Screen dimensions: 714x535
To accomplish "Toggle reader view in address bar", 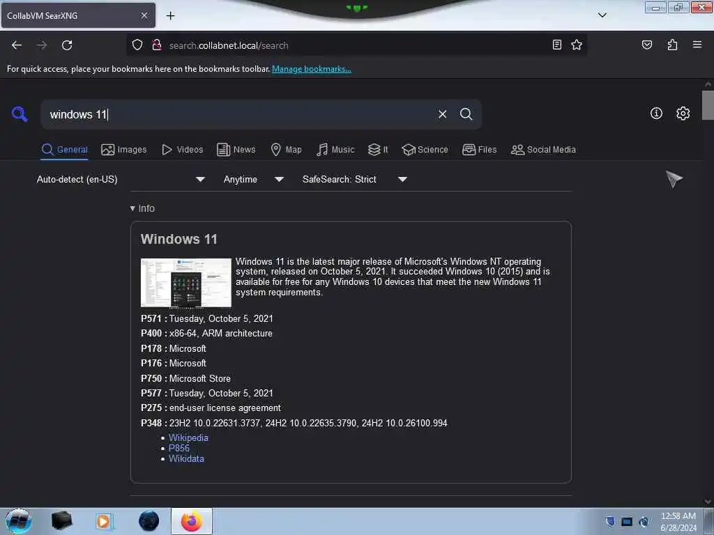I will (x=557, y=45).
